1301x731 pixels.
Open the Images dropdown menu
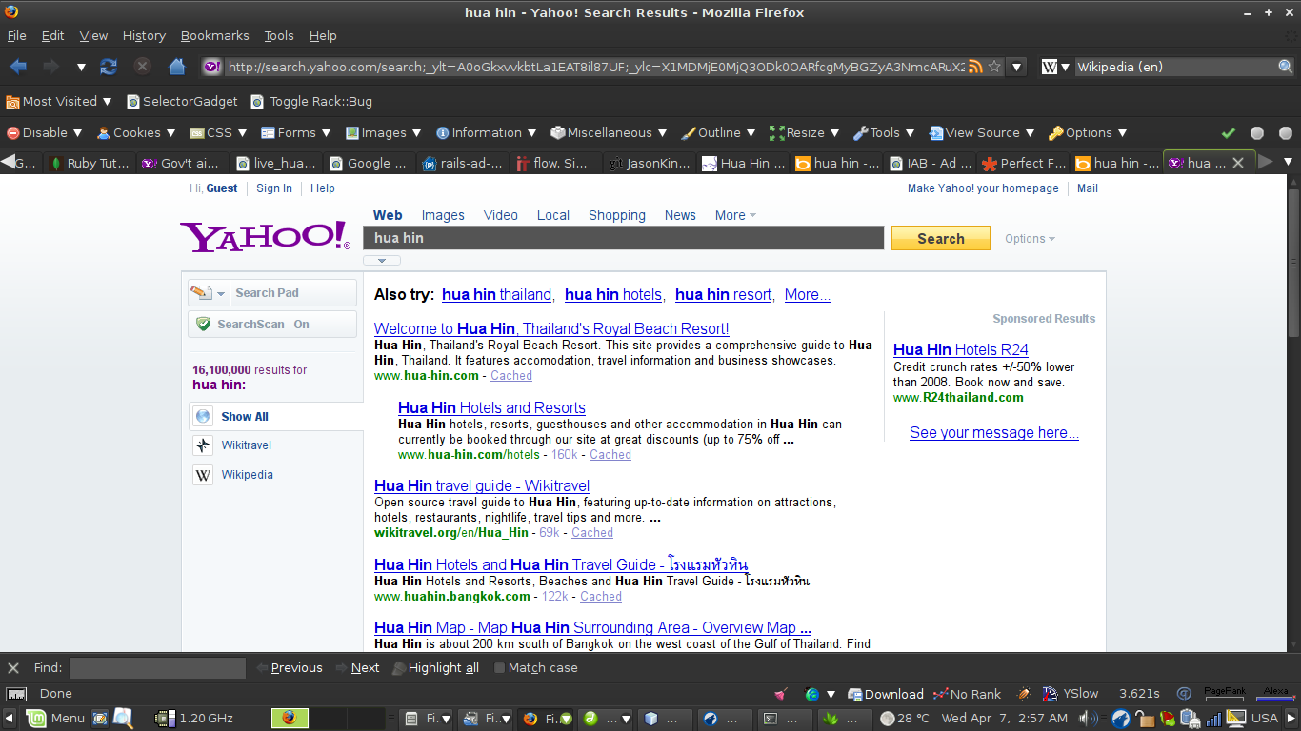[x=383, y=133]
